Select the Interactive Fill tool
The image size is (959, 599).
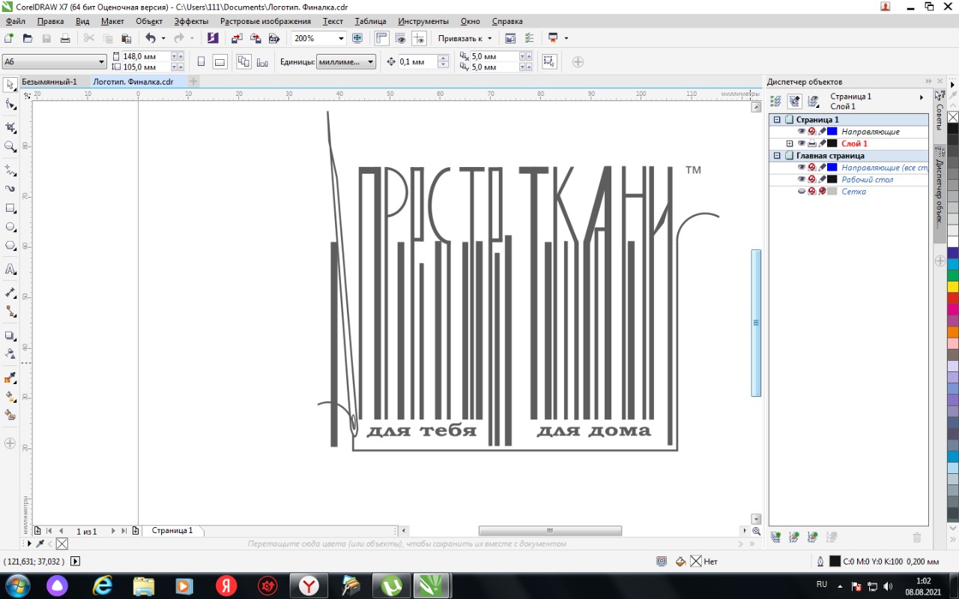pyautogui.click(x=10, y=396)
